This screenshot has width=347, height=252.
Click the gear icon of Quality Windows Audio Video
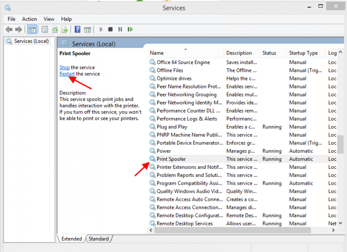point(152,191)
